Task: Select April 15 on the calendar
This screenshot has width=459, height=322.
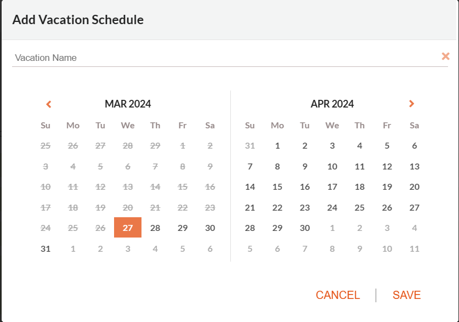Action: [277, 187]
